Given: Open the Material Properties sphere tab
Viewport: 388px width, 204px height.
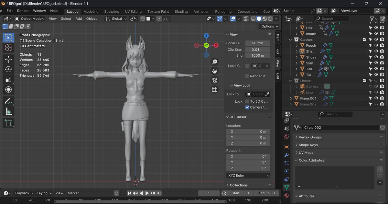Looking at the screenshot, I should click(x=286, y=196).
